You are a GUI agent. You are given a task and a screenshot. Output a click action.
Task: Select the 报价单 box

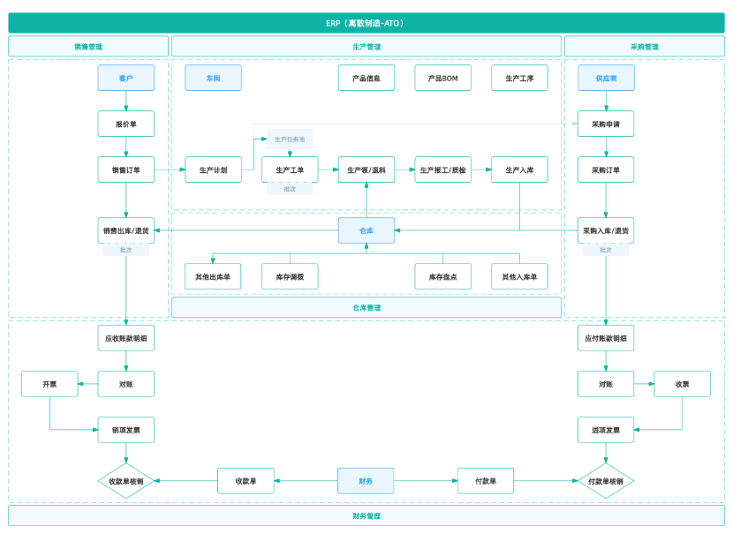125,124
